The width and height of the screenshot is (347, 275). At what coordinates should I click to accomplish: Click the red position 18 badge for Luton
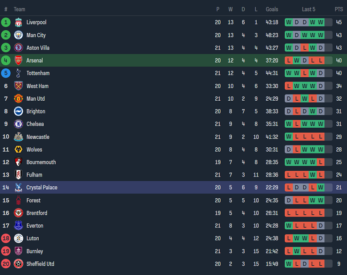(x=6, y=239)
